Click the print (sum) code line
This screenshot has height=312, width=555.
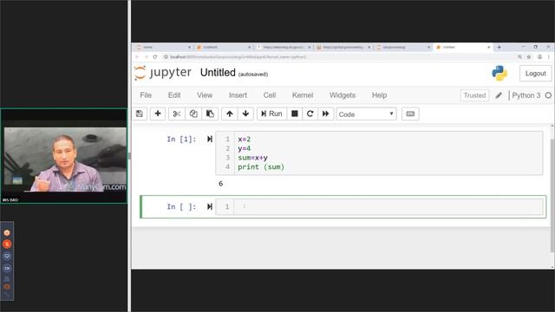pyautogui.click(x=261, y=167)
